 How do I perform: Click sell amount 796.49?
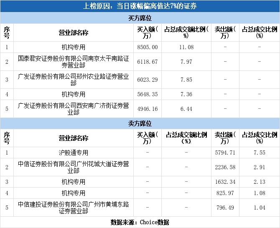[x=225, y=208]
